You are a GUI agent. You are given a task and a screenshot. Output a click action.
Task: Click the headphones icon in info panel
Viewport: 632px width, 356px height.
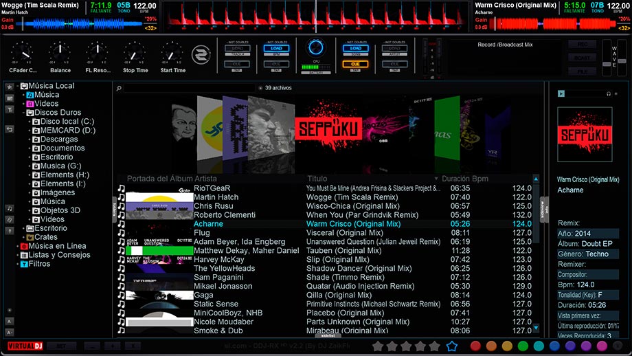pos(609,93)
